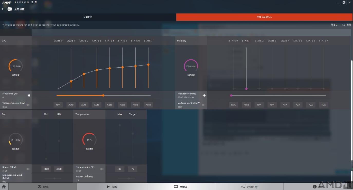353x190 pixels.
Task: Click the GPU State 1 Auto voltage box
Action: (x=71, y=105)
